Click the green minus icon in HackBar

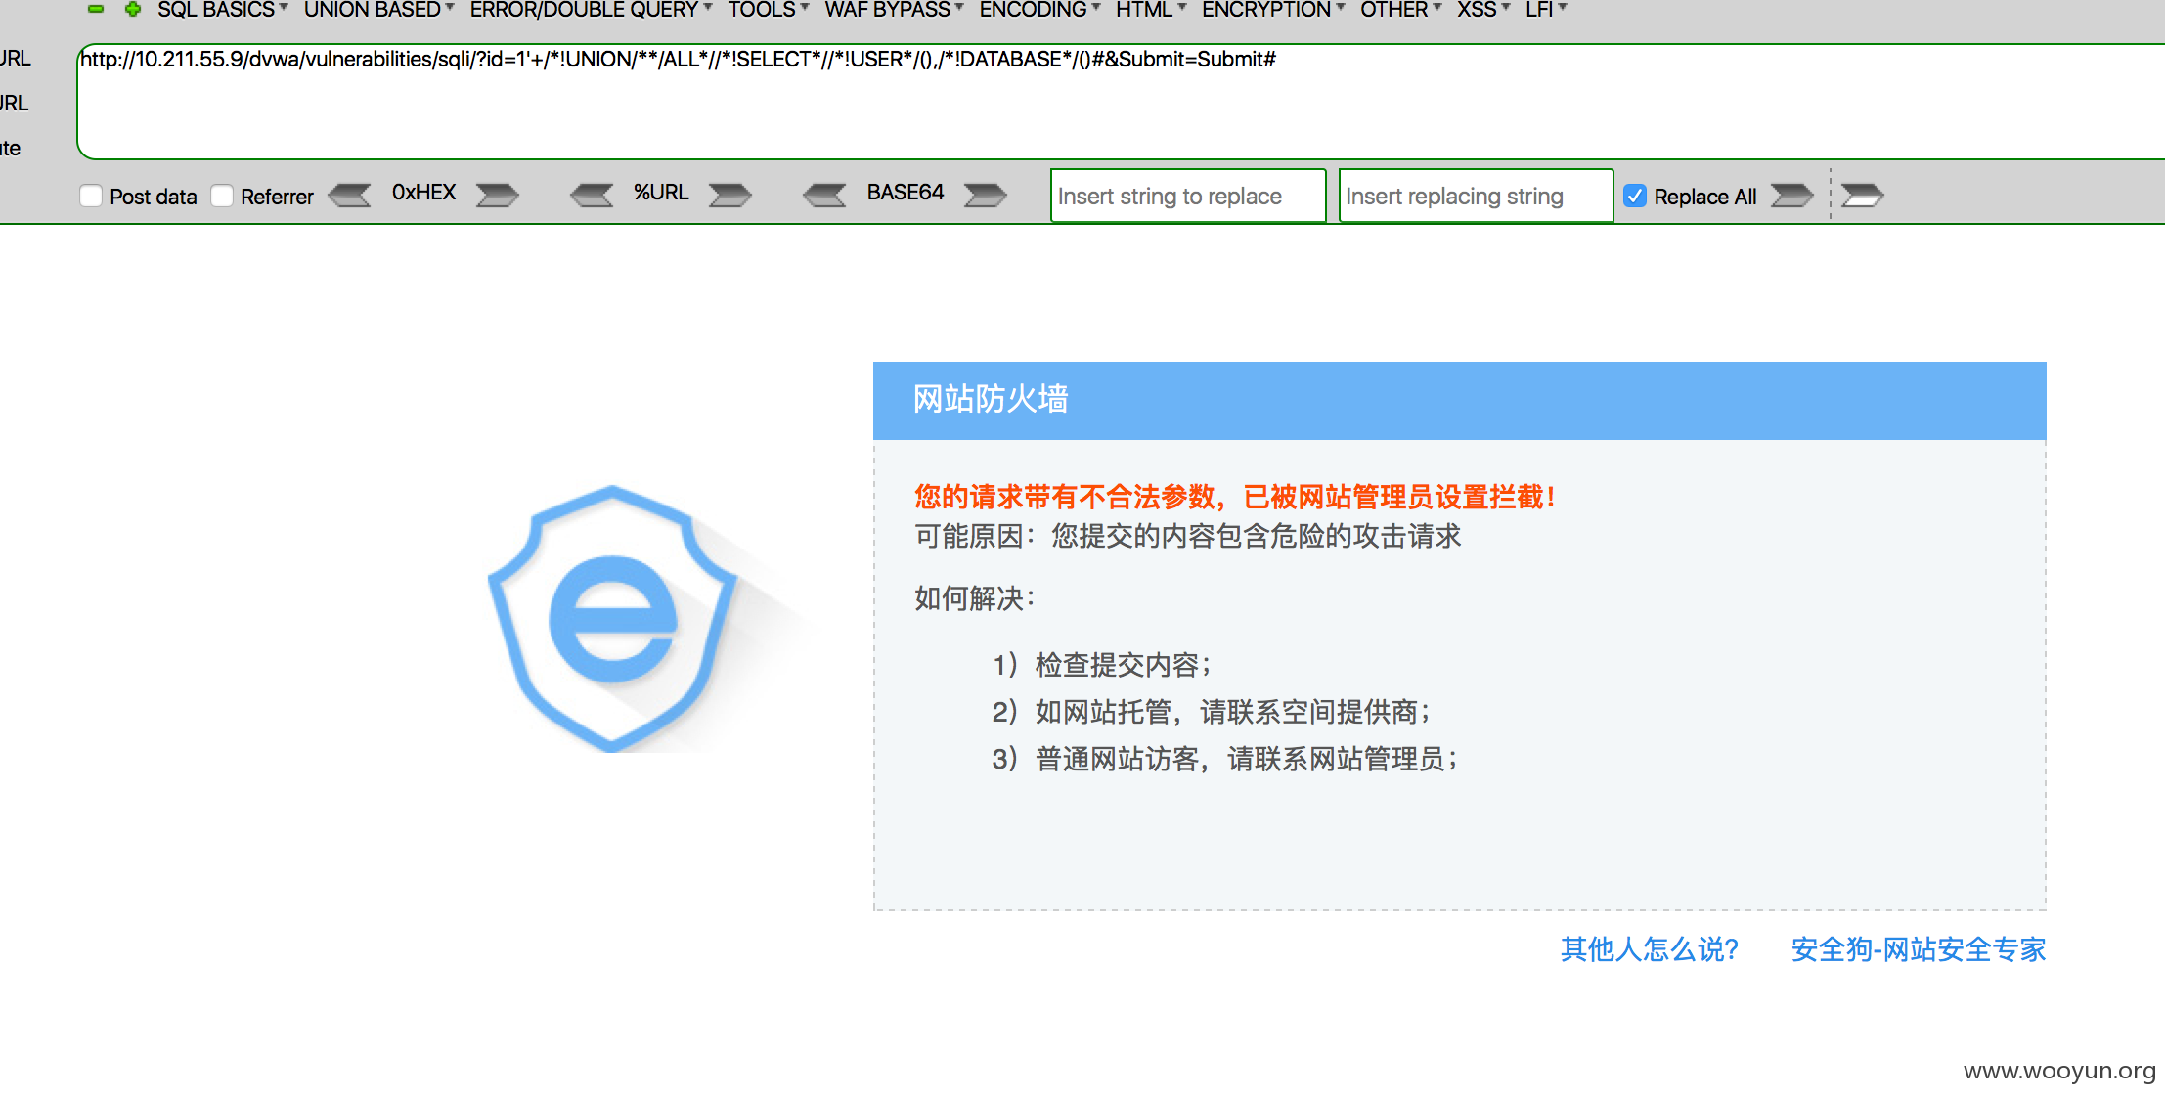tap(96, 9)
